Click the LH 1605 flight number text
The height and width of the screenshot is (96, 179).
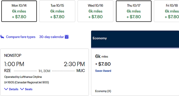point(9,83)
